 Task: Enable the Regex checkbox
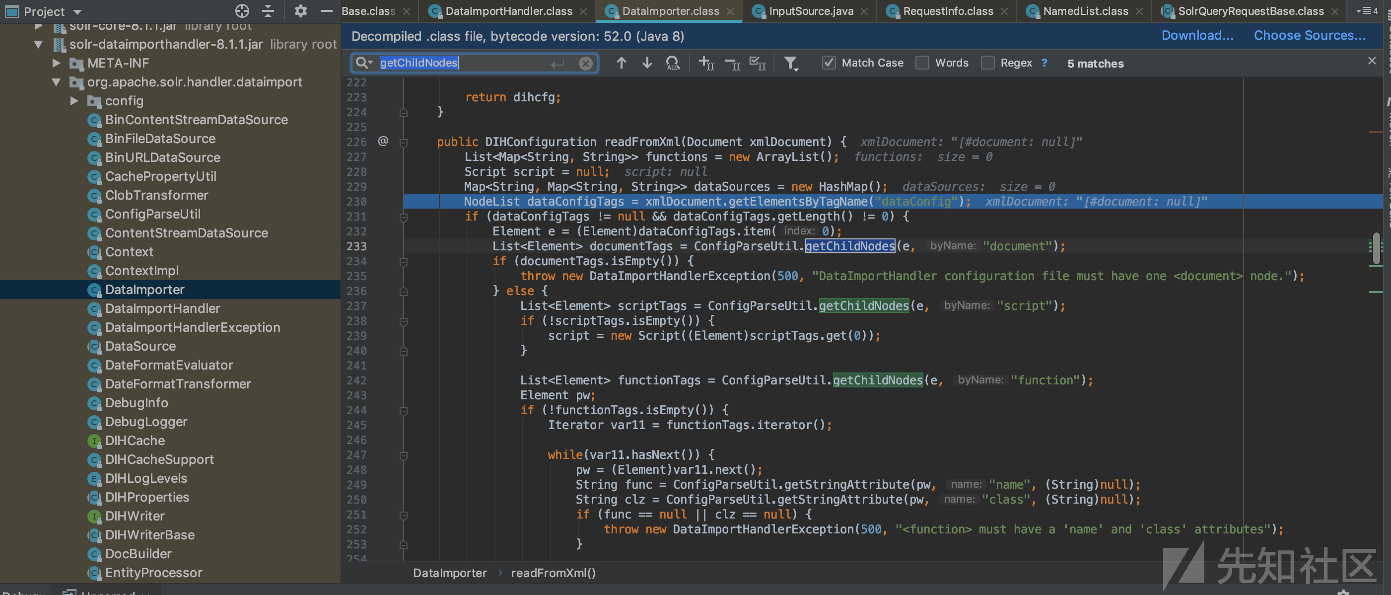tap(987, 63)
